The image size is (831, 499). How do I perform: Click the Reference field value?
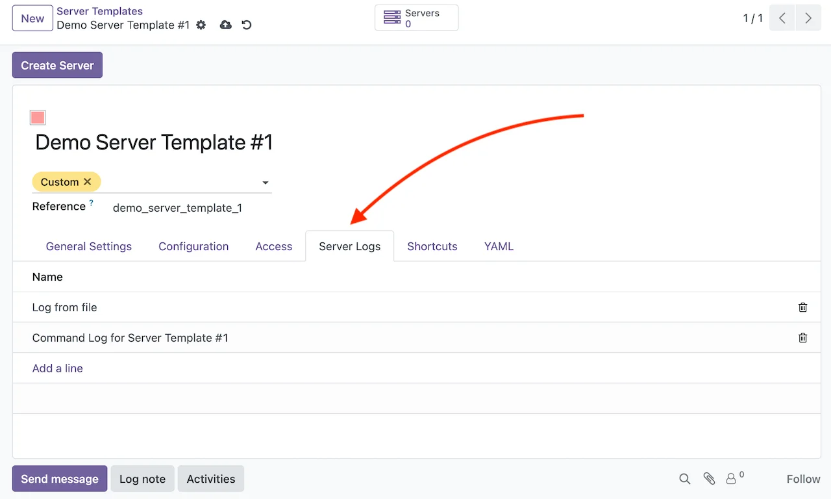[177, 208]
